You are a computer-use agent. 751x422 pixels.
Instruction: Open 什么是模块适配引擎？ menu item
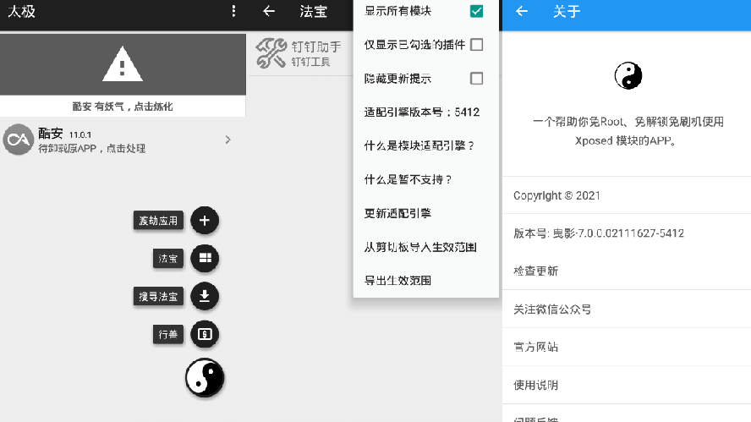pos(425,145)
